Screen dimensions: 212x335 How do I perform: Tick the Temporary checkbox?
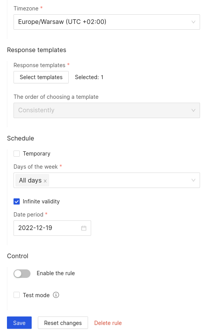17,154
